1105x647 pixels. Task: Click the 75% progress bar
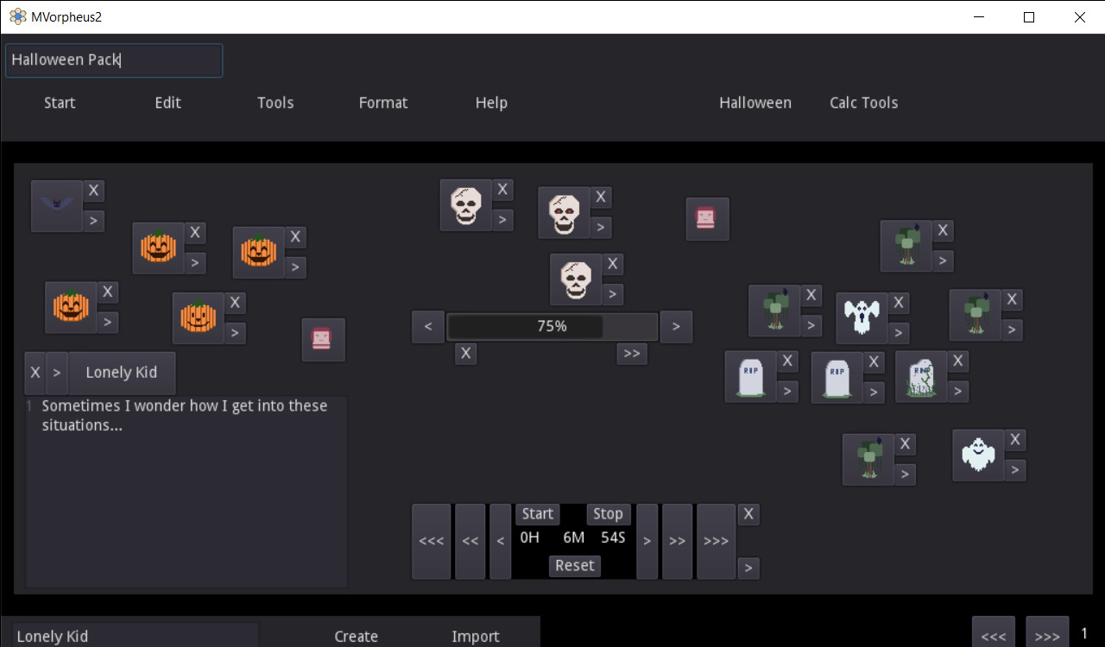point(551,326)
